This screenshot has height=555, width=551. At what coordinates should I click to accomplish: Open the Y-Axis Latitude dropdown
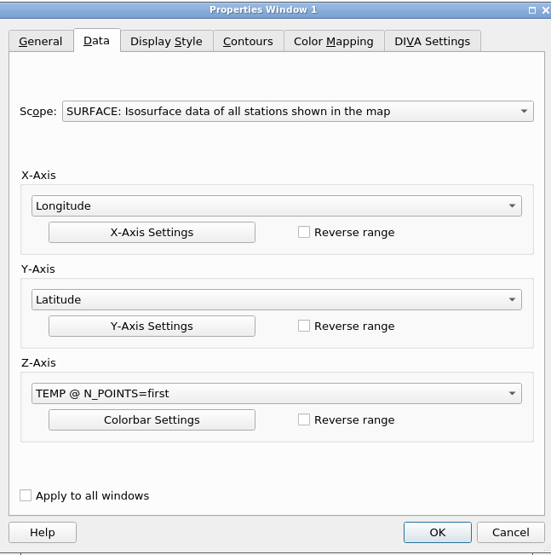click(x=277, y=299)
